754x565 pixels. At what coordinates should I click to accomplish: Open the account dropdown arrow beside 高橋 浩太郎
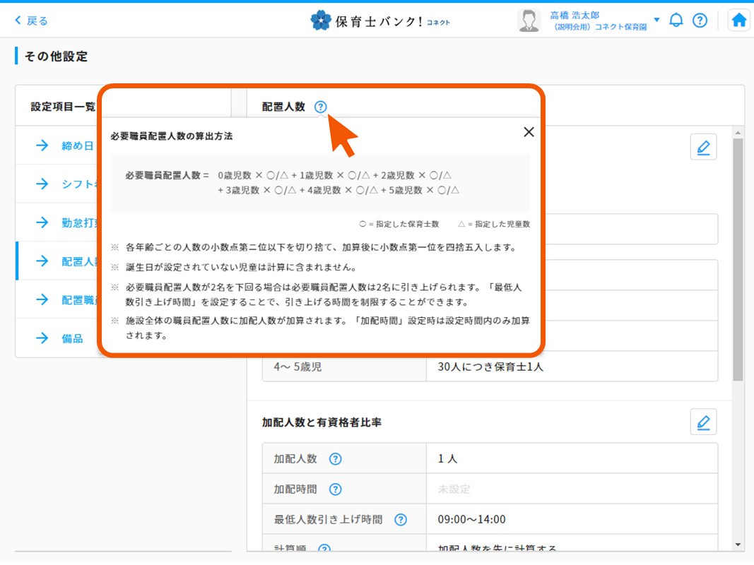pyautogui.click(x=656, y=20)
